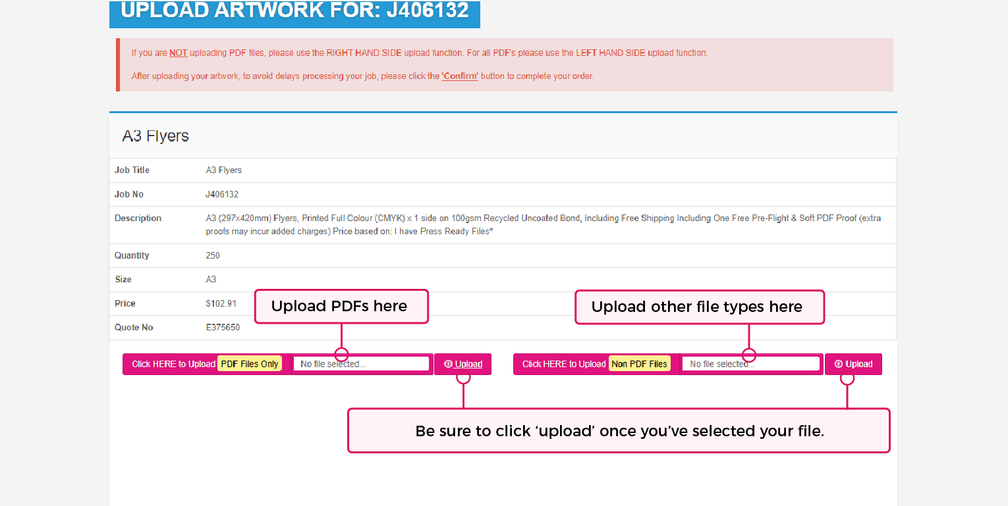Select the Quantity value 250
Screen dimensions: 1008x506
click(x=212, y=255)
